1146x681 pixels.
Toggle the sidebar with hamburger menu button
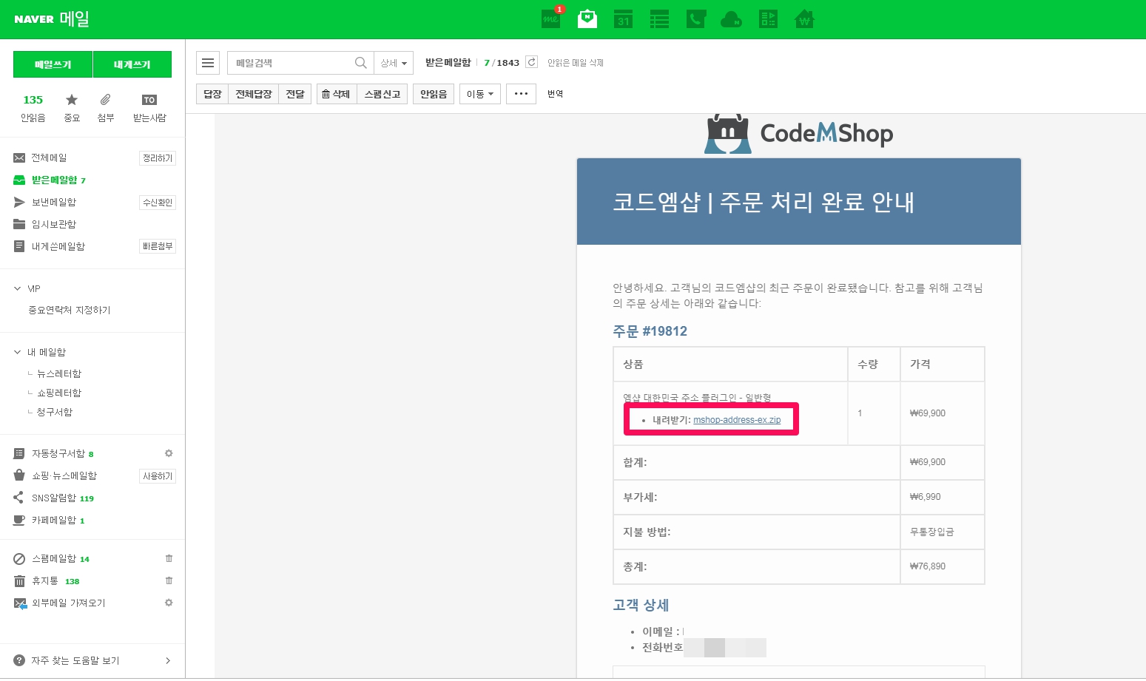pos(208,63)
